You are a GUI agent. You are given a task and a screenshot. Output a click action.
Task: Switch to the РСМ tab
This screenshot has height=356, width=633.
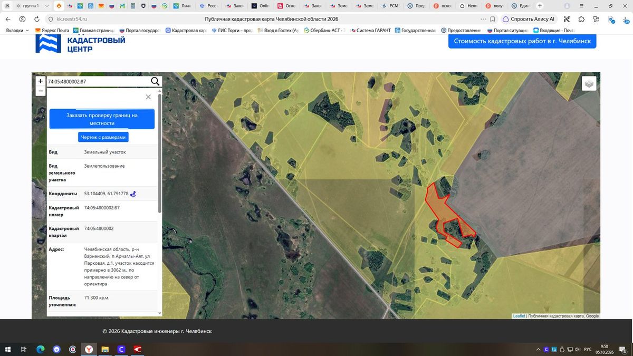pyautogui.click(x=390, y=6)
